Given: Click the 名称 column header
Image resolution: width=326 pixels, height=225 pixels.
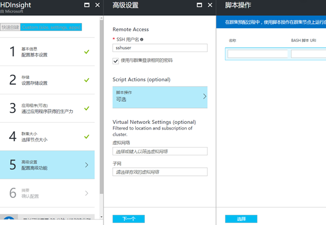Looking at the screenshot, I should point(233,41).
